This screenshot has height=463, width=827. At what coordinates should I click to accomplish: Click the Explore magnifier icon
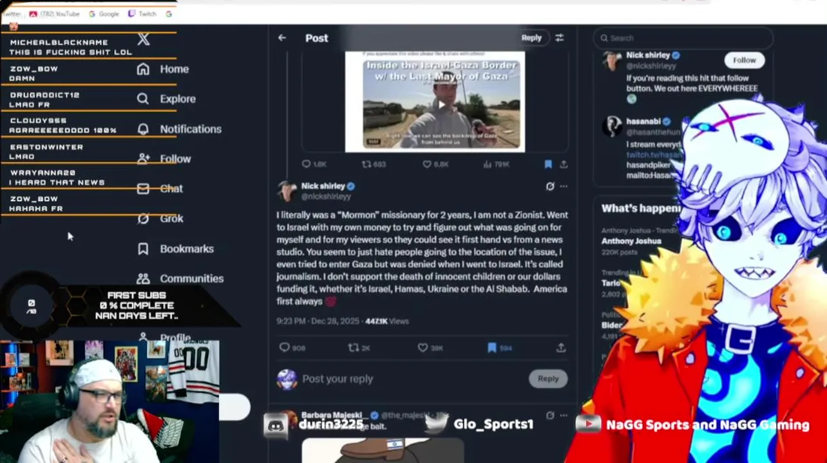point(143,99)
